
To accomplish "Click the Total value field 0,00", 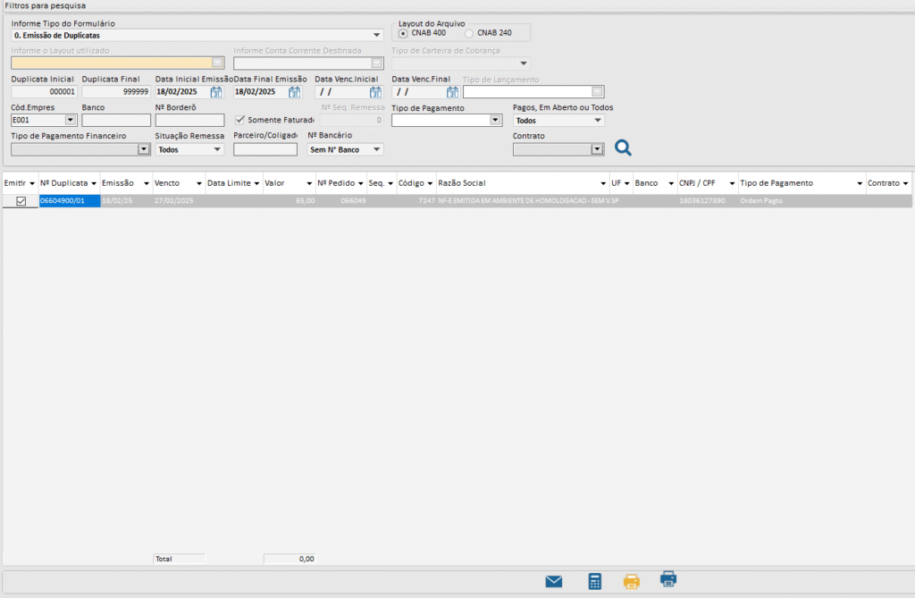I will click(x=290, y=559).
